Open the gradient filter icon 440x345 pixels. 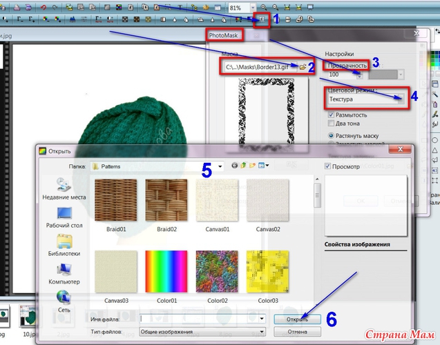click(x=238, y=19)
